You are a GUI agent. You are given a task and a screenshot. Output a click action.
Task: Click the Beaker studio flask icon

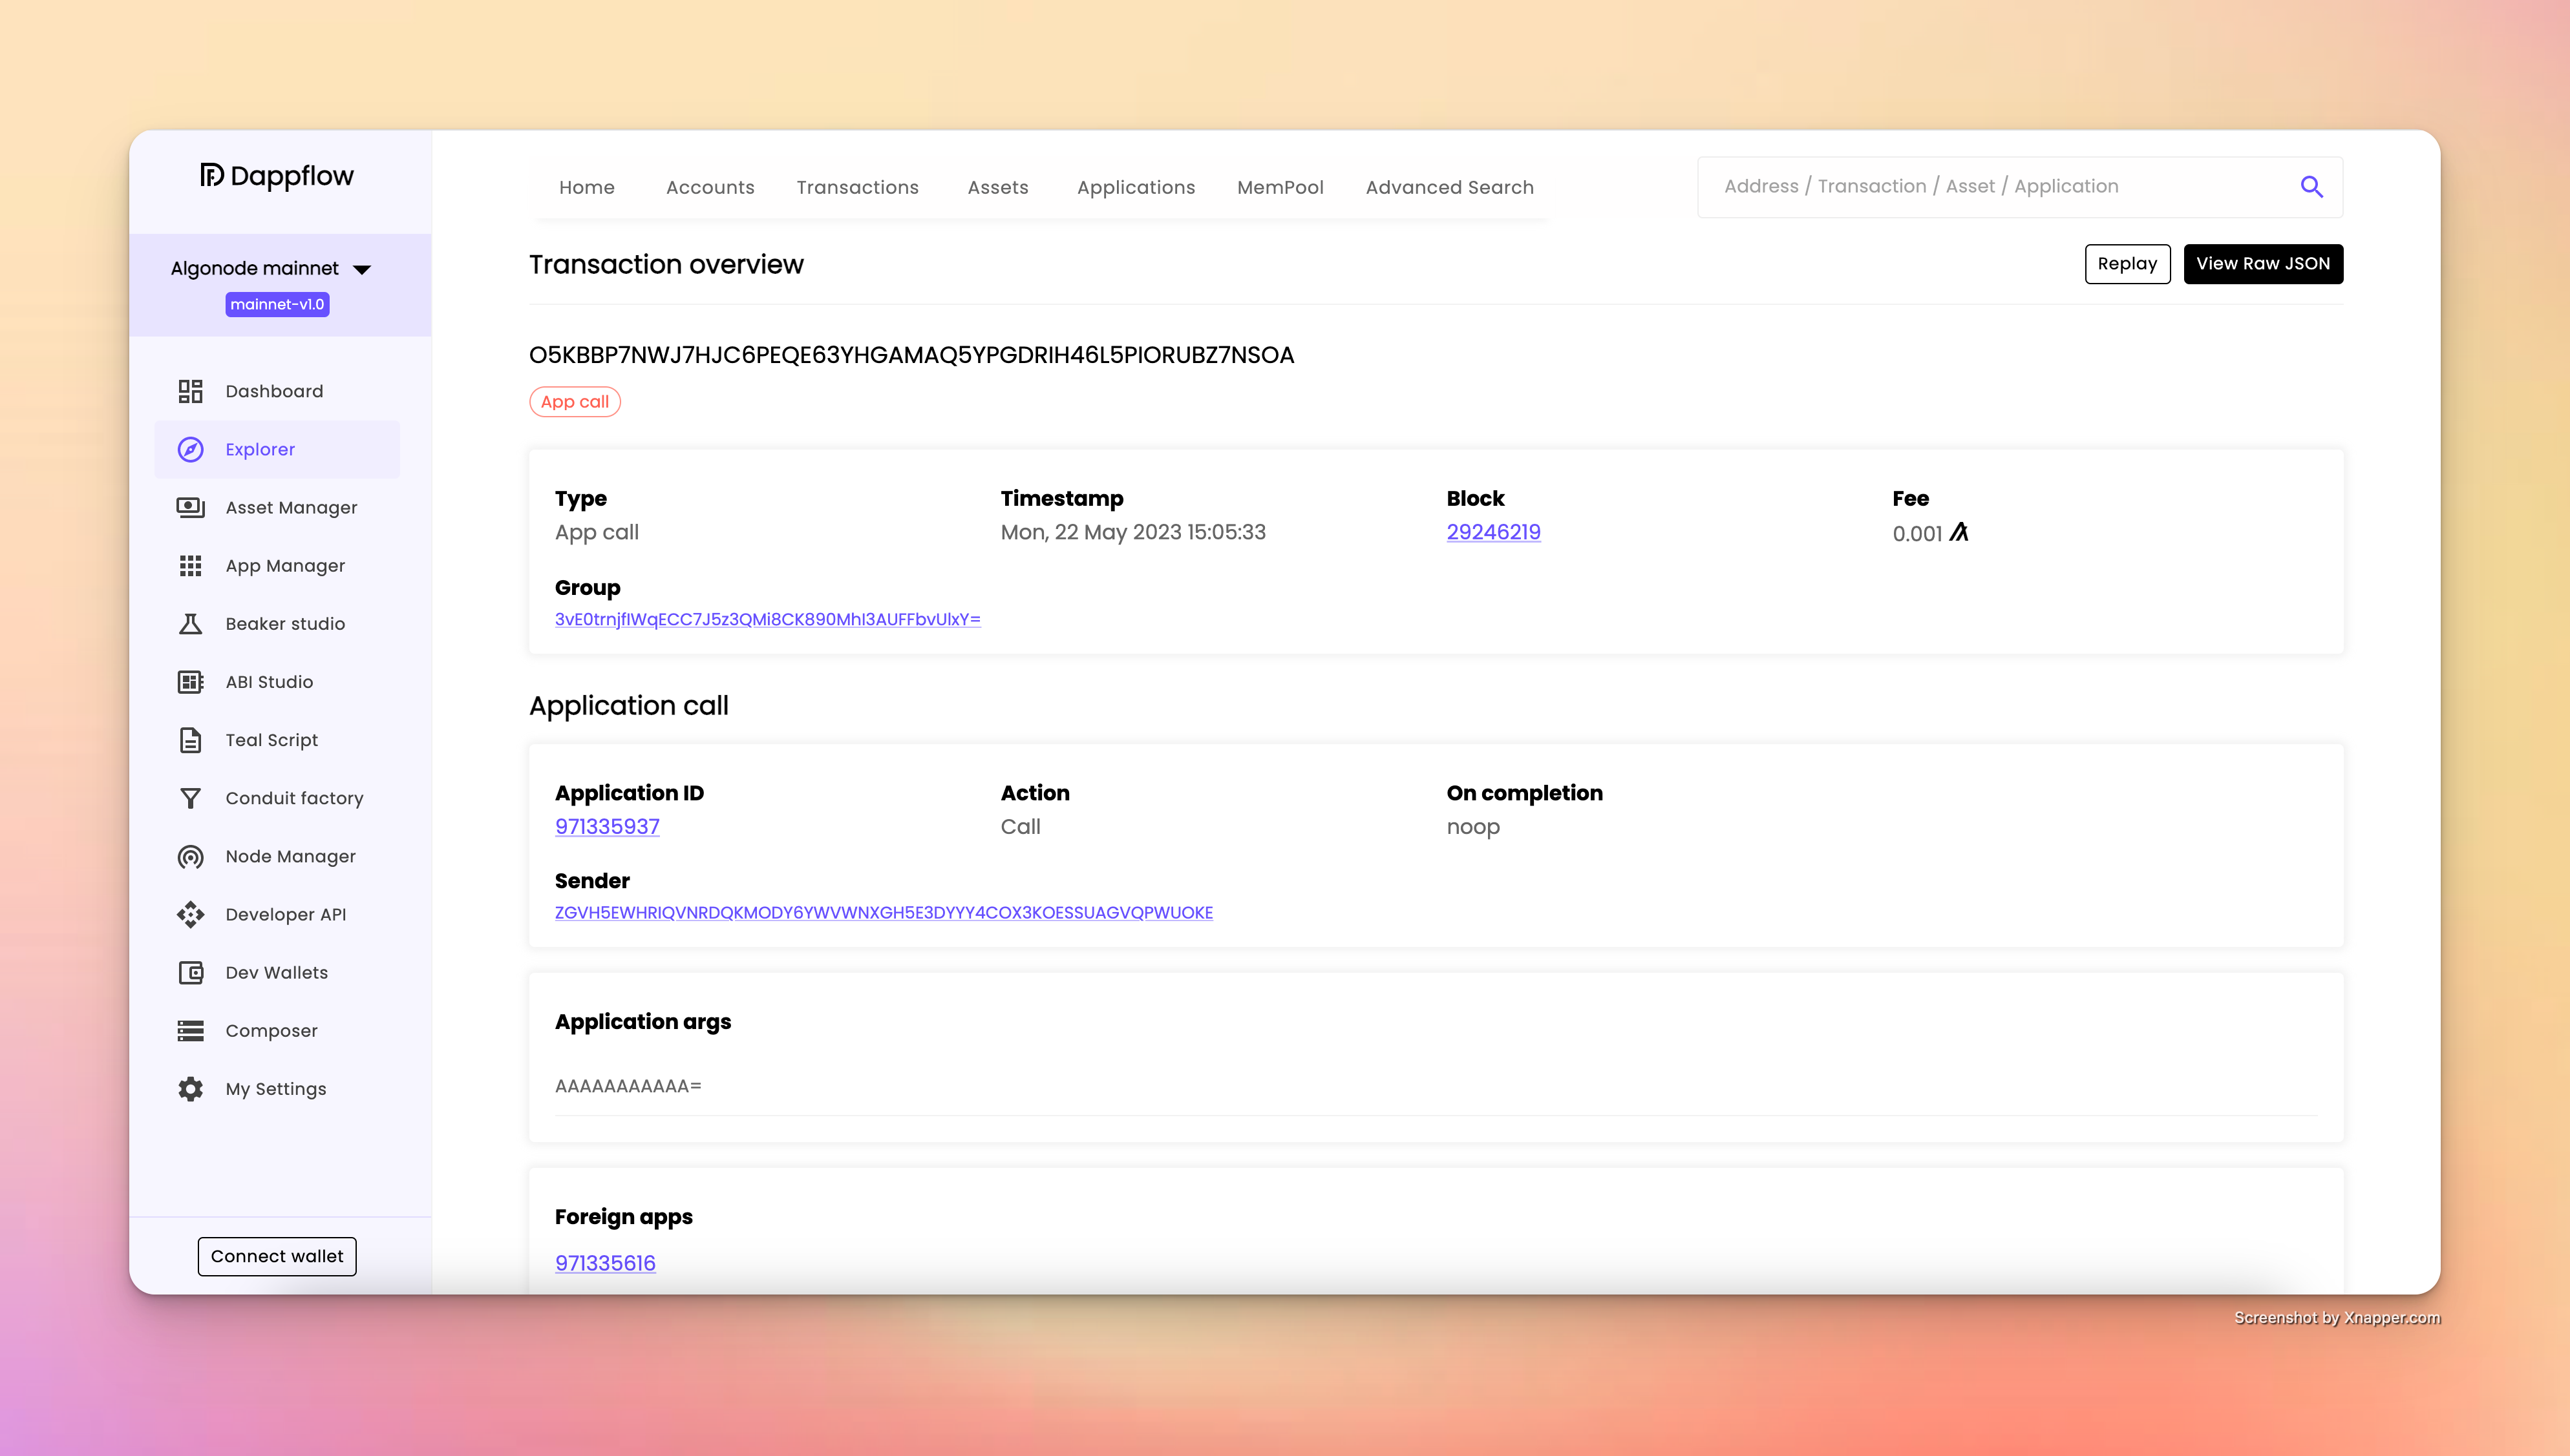click(x=190, y=624)
